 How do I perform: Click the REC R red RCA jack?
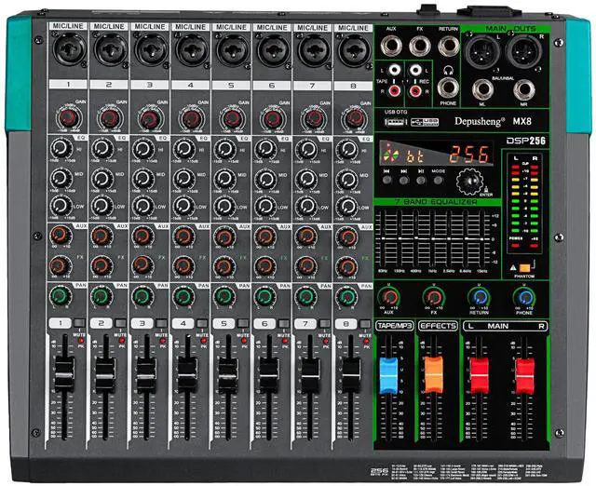[415, 91]
